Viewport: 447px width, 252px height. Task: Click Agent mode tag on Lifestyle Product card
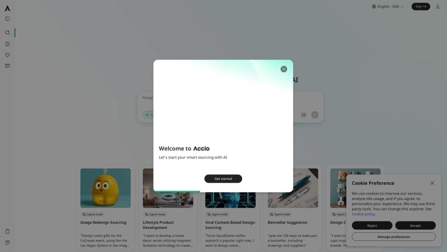click(155, 214)
